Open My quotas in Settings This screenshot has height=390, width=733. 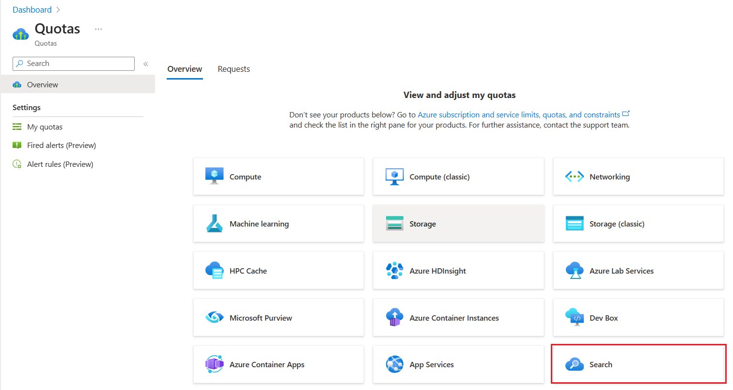pos(45,127)
